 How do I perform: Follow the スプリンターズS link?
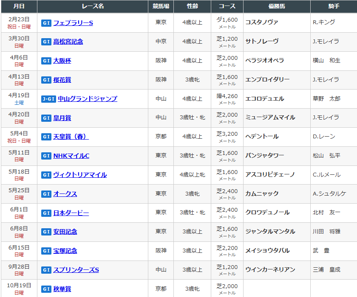click(76, 270)
